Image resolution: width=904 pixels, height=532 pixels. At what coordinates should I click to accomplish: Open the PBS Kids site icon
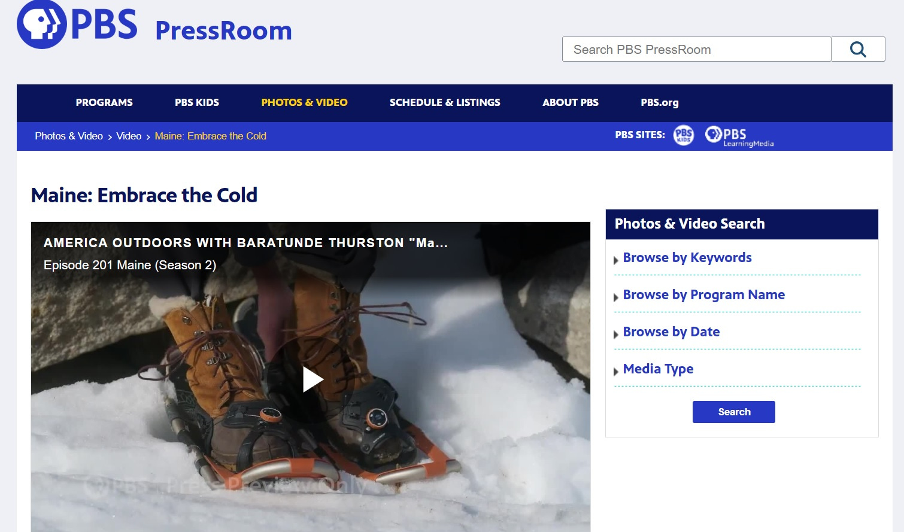pos(684,135)
